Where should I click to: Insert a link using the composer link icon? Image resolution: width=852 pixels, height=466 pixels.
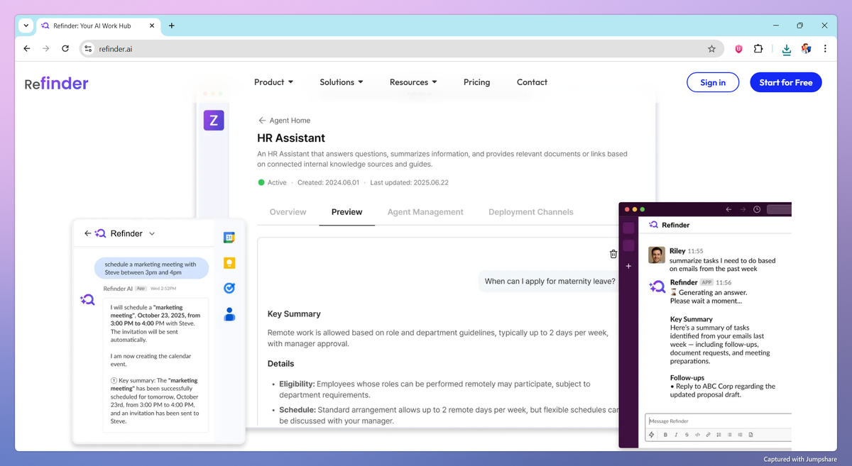707,434
